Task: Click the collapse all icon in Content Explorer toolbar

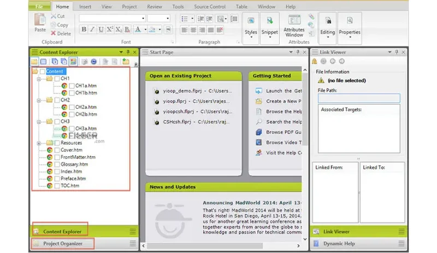Action: pos(64,62)
